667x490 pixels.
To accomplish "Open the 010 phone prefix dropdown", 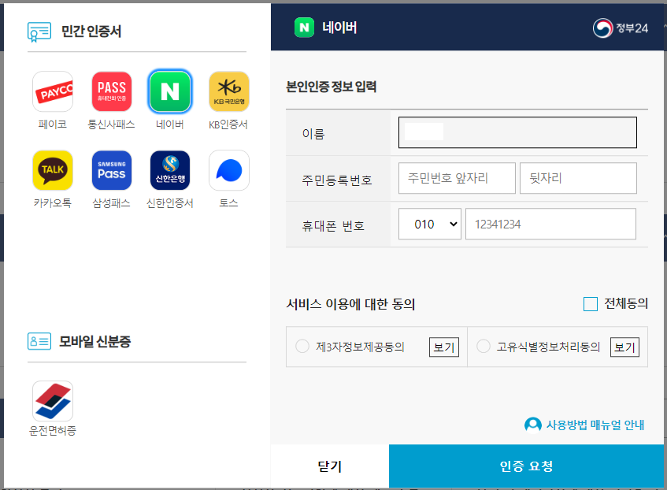I will (x=430, y=224).
